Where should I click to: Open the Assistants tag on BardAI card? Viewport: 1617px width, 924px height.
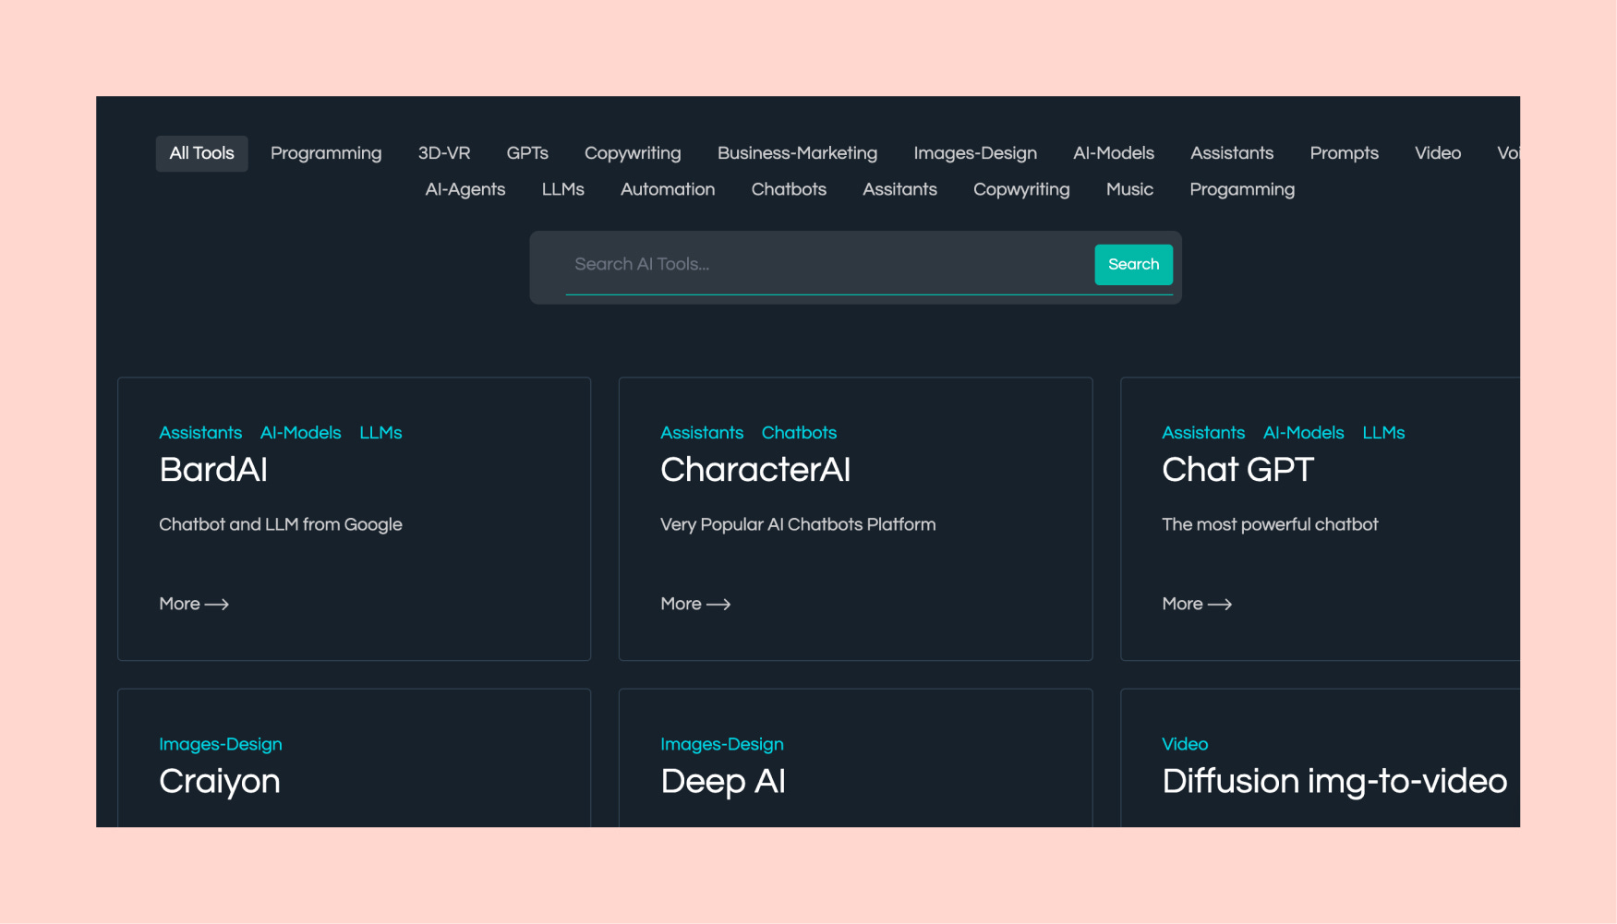click(200, 433)
